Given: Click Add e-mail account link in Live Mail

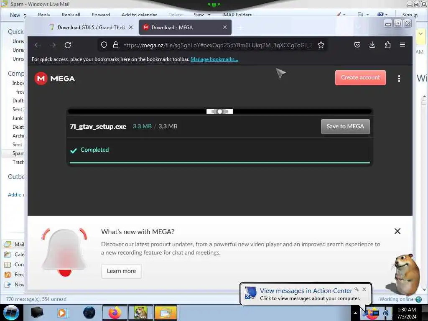Looking at the screenshot, I should click(16, 195).
